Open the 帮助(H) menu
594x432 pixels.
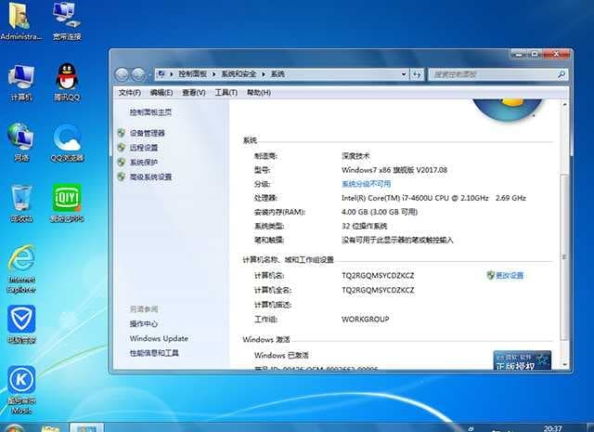(259, 93)
